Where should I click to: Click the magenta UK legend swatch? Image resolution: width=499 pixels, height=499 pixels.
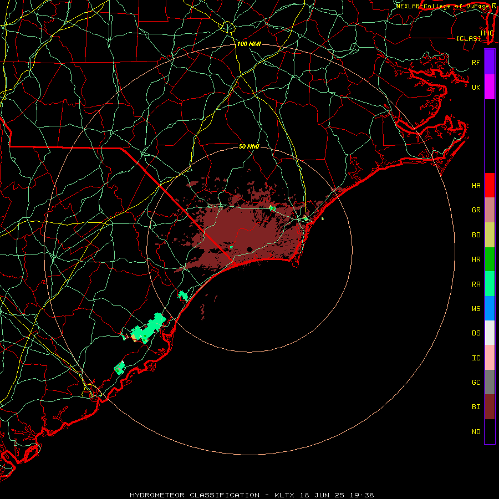(490, 87)
